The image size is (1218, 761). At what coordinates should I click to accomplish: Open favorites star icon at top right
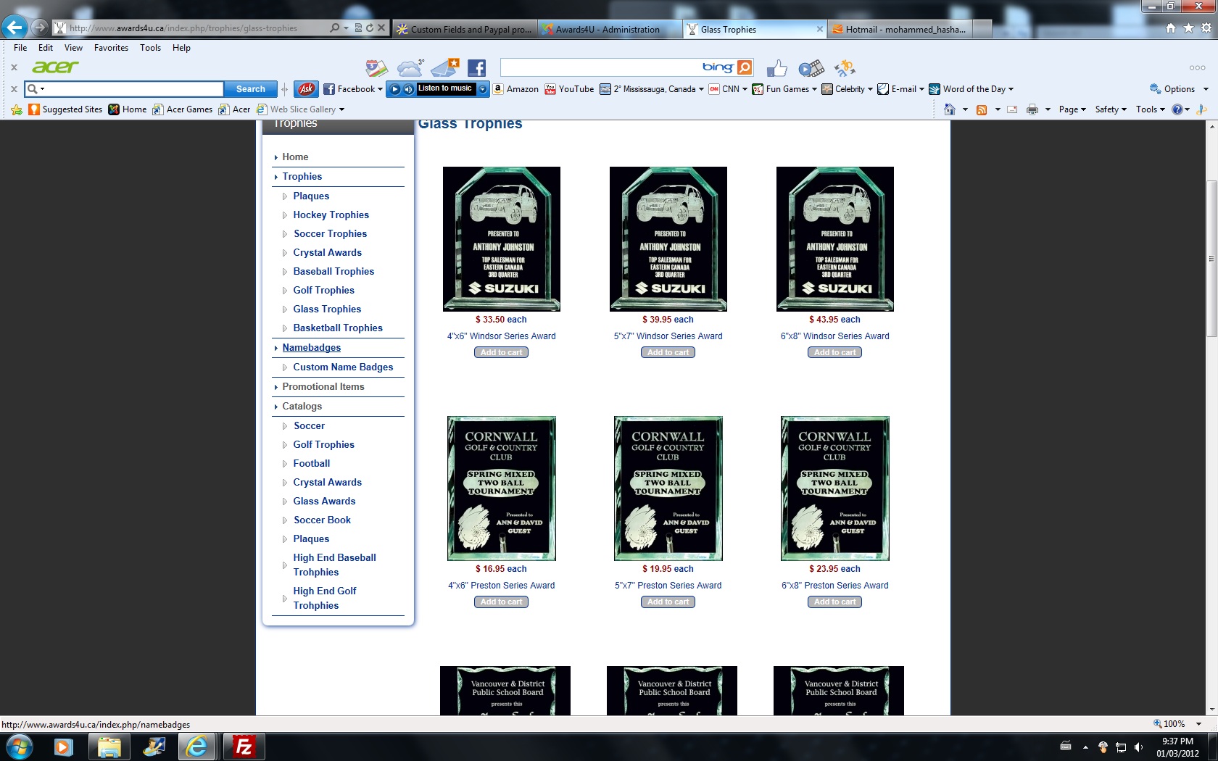[x=1188, y=28]
